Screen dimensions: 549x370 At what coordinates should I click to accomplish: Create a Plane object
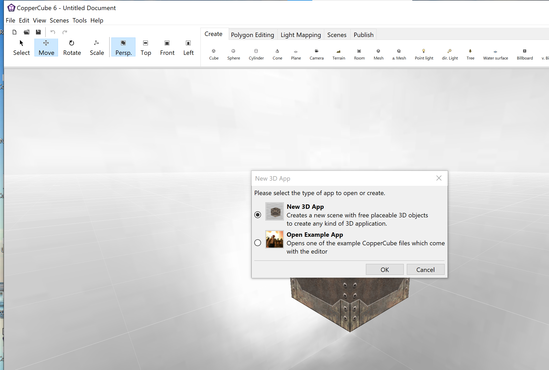[296, 54]
